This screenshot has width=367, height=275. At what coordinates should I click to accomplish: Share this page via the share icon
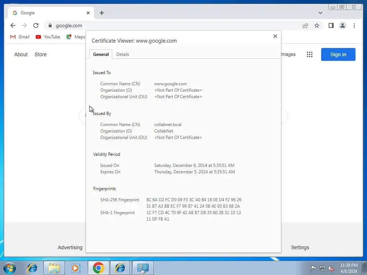305,25
